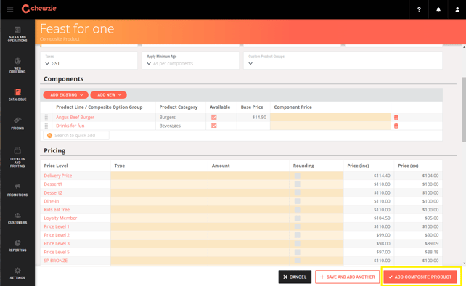Click the quick add search icon
466x286 pixels.
pyautogui.click(x=49, y=136)
